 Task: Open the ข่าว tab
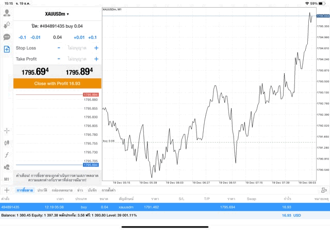tap(80, 190)
